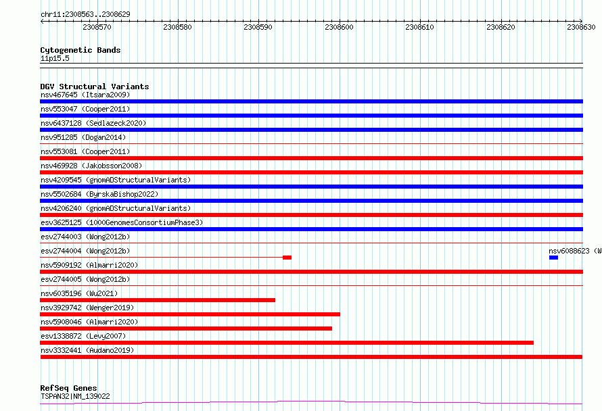Click the esv1338872 (Levy2007) label
602x411 pixels.
click(83, 336)
